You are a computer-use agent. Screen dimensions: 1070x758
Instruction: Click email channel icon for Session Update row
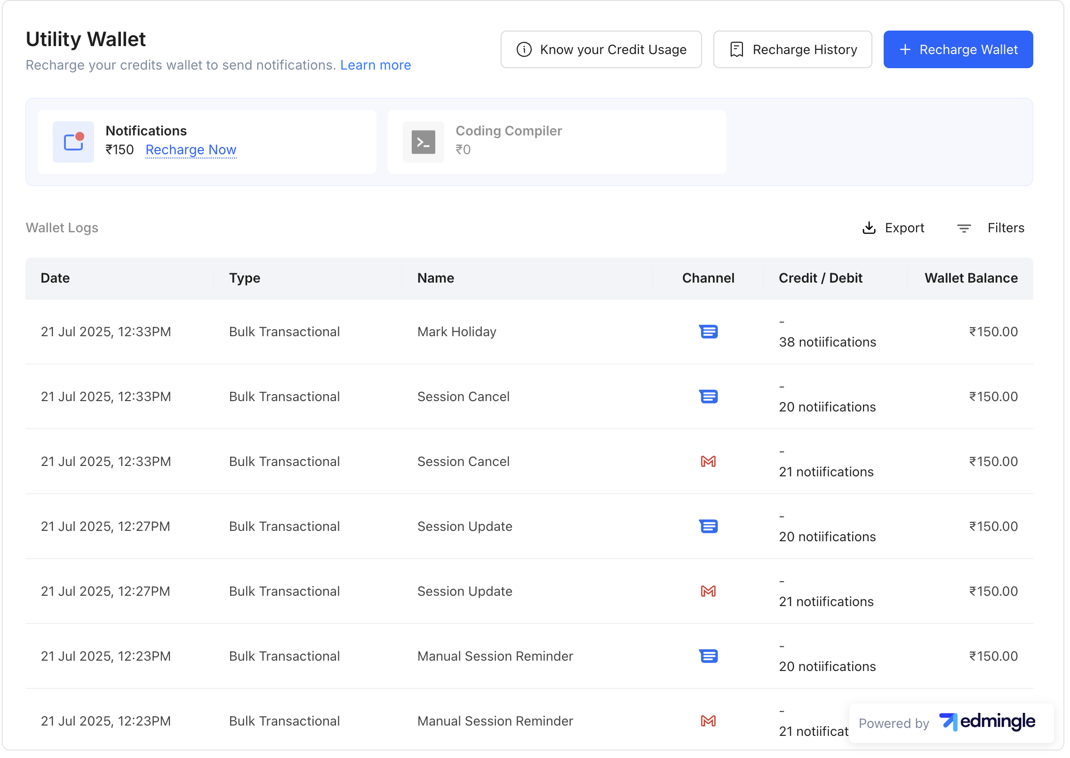pyautogui.click(x=708, y=591)
